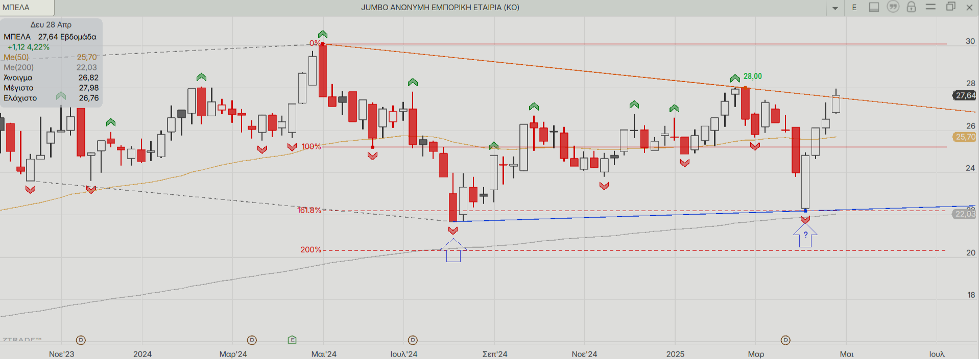The image size is (979, 359).
Task: Click the dividend D marker near Μαρ'24
Action: click(252, 340)
